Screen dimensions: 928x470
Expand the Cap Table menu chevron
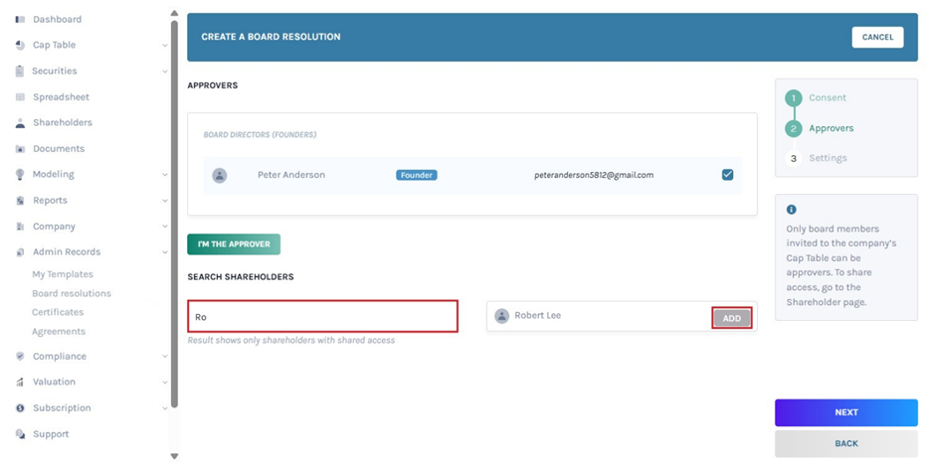(x=164, y=46)
